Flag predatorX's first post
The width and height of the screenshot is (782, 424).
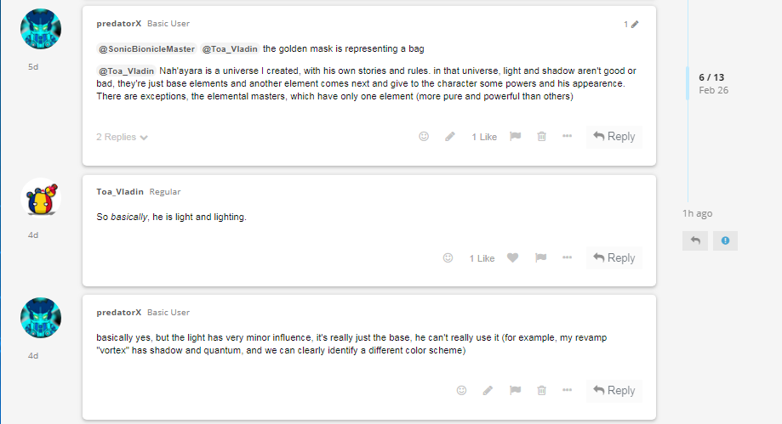515,137
